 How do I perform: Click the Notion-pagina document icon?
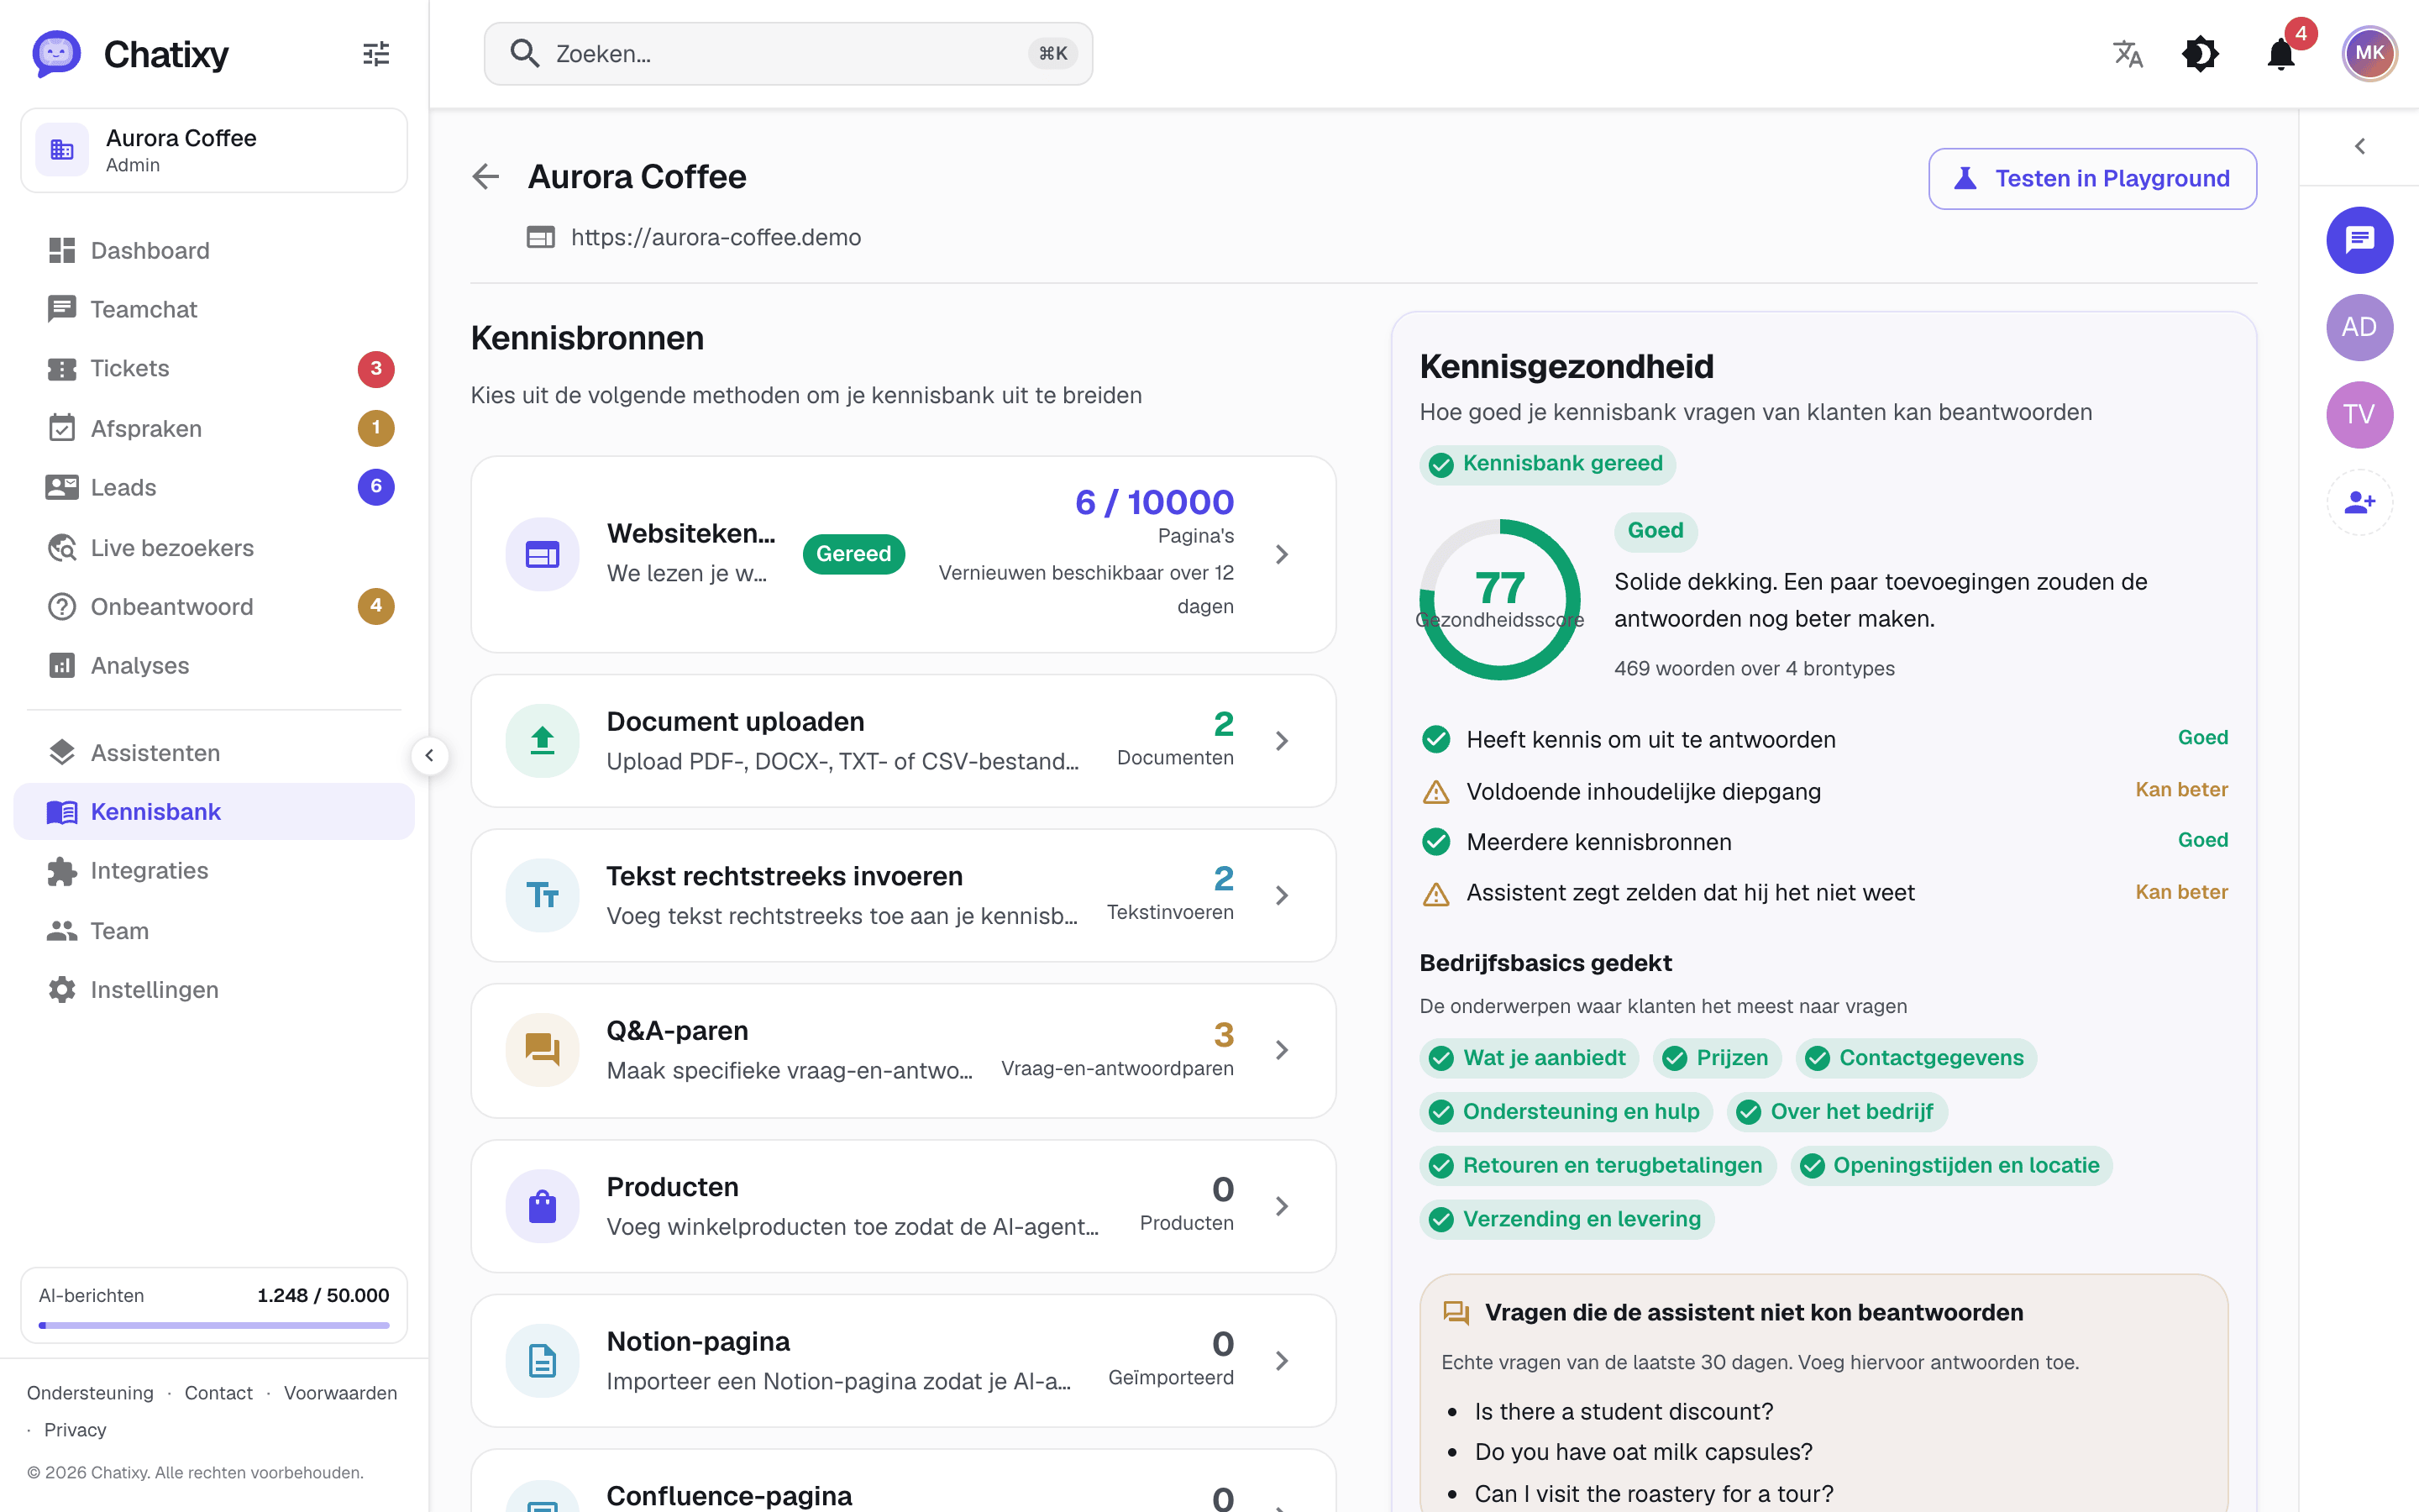[x=543, y=1361]
